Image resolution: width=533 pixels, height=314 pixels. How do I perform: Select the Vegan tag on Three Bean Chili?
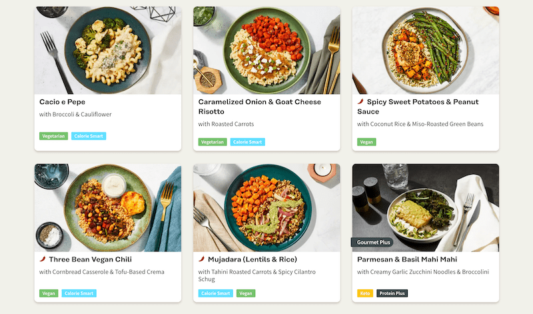pos(49,293)
